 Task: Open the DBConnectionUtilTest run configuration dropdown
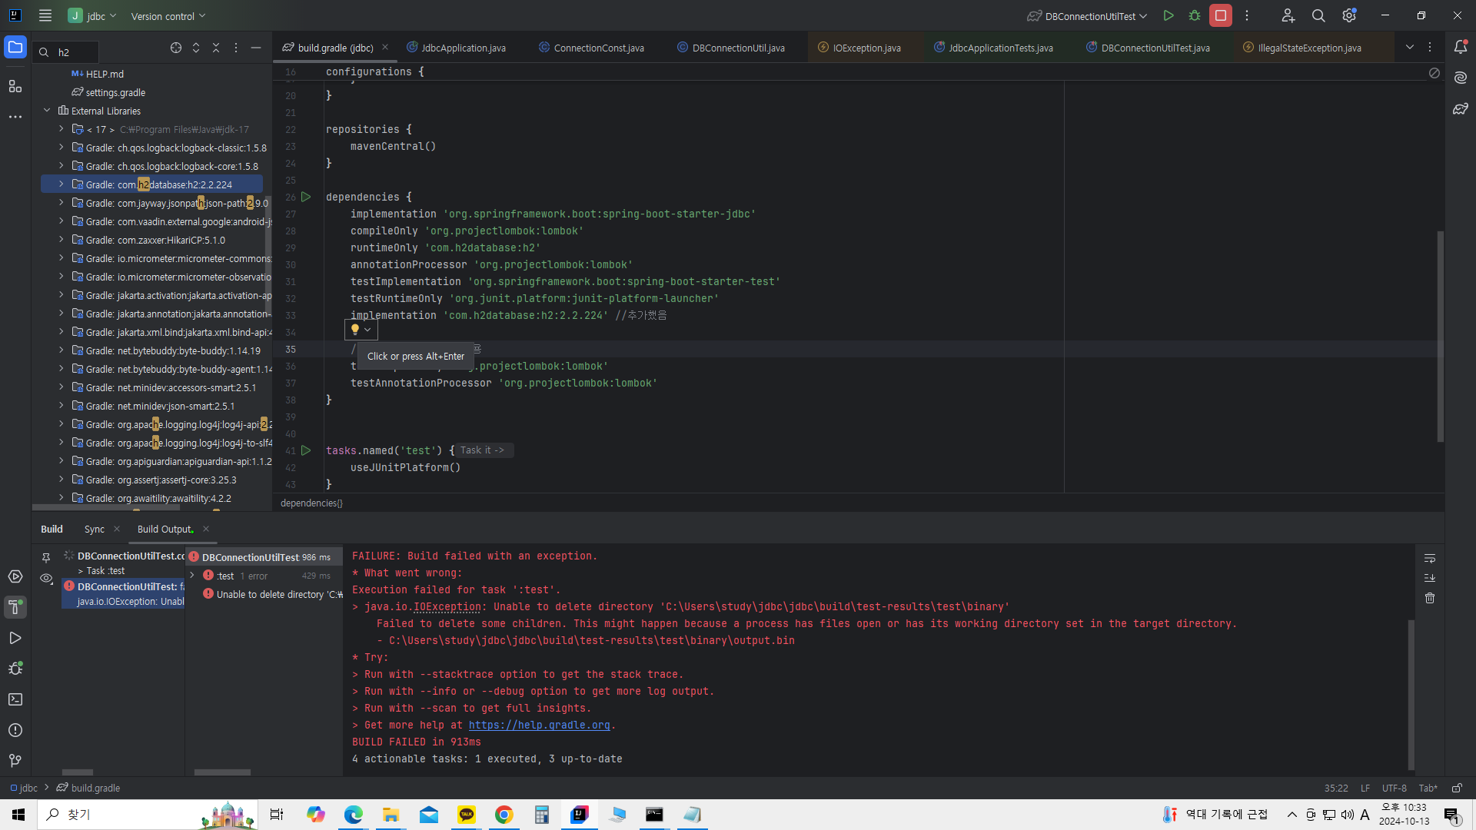click(1088, 16)
